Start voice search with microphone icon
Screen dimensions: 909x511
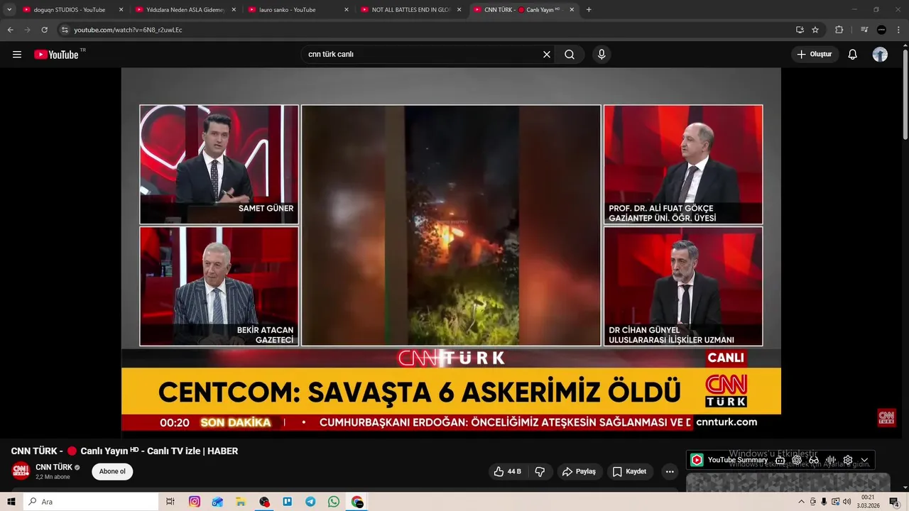click(x=602, y=55)
